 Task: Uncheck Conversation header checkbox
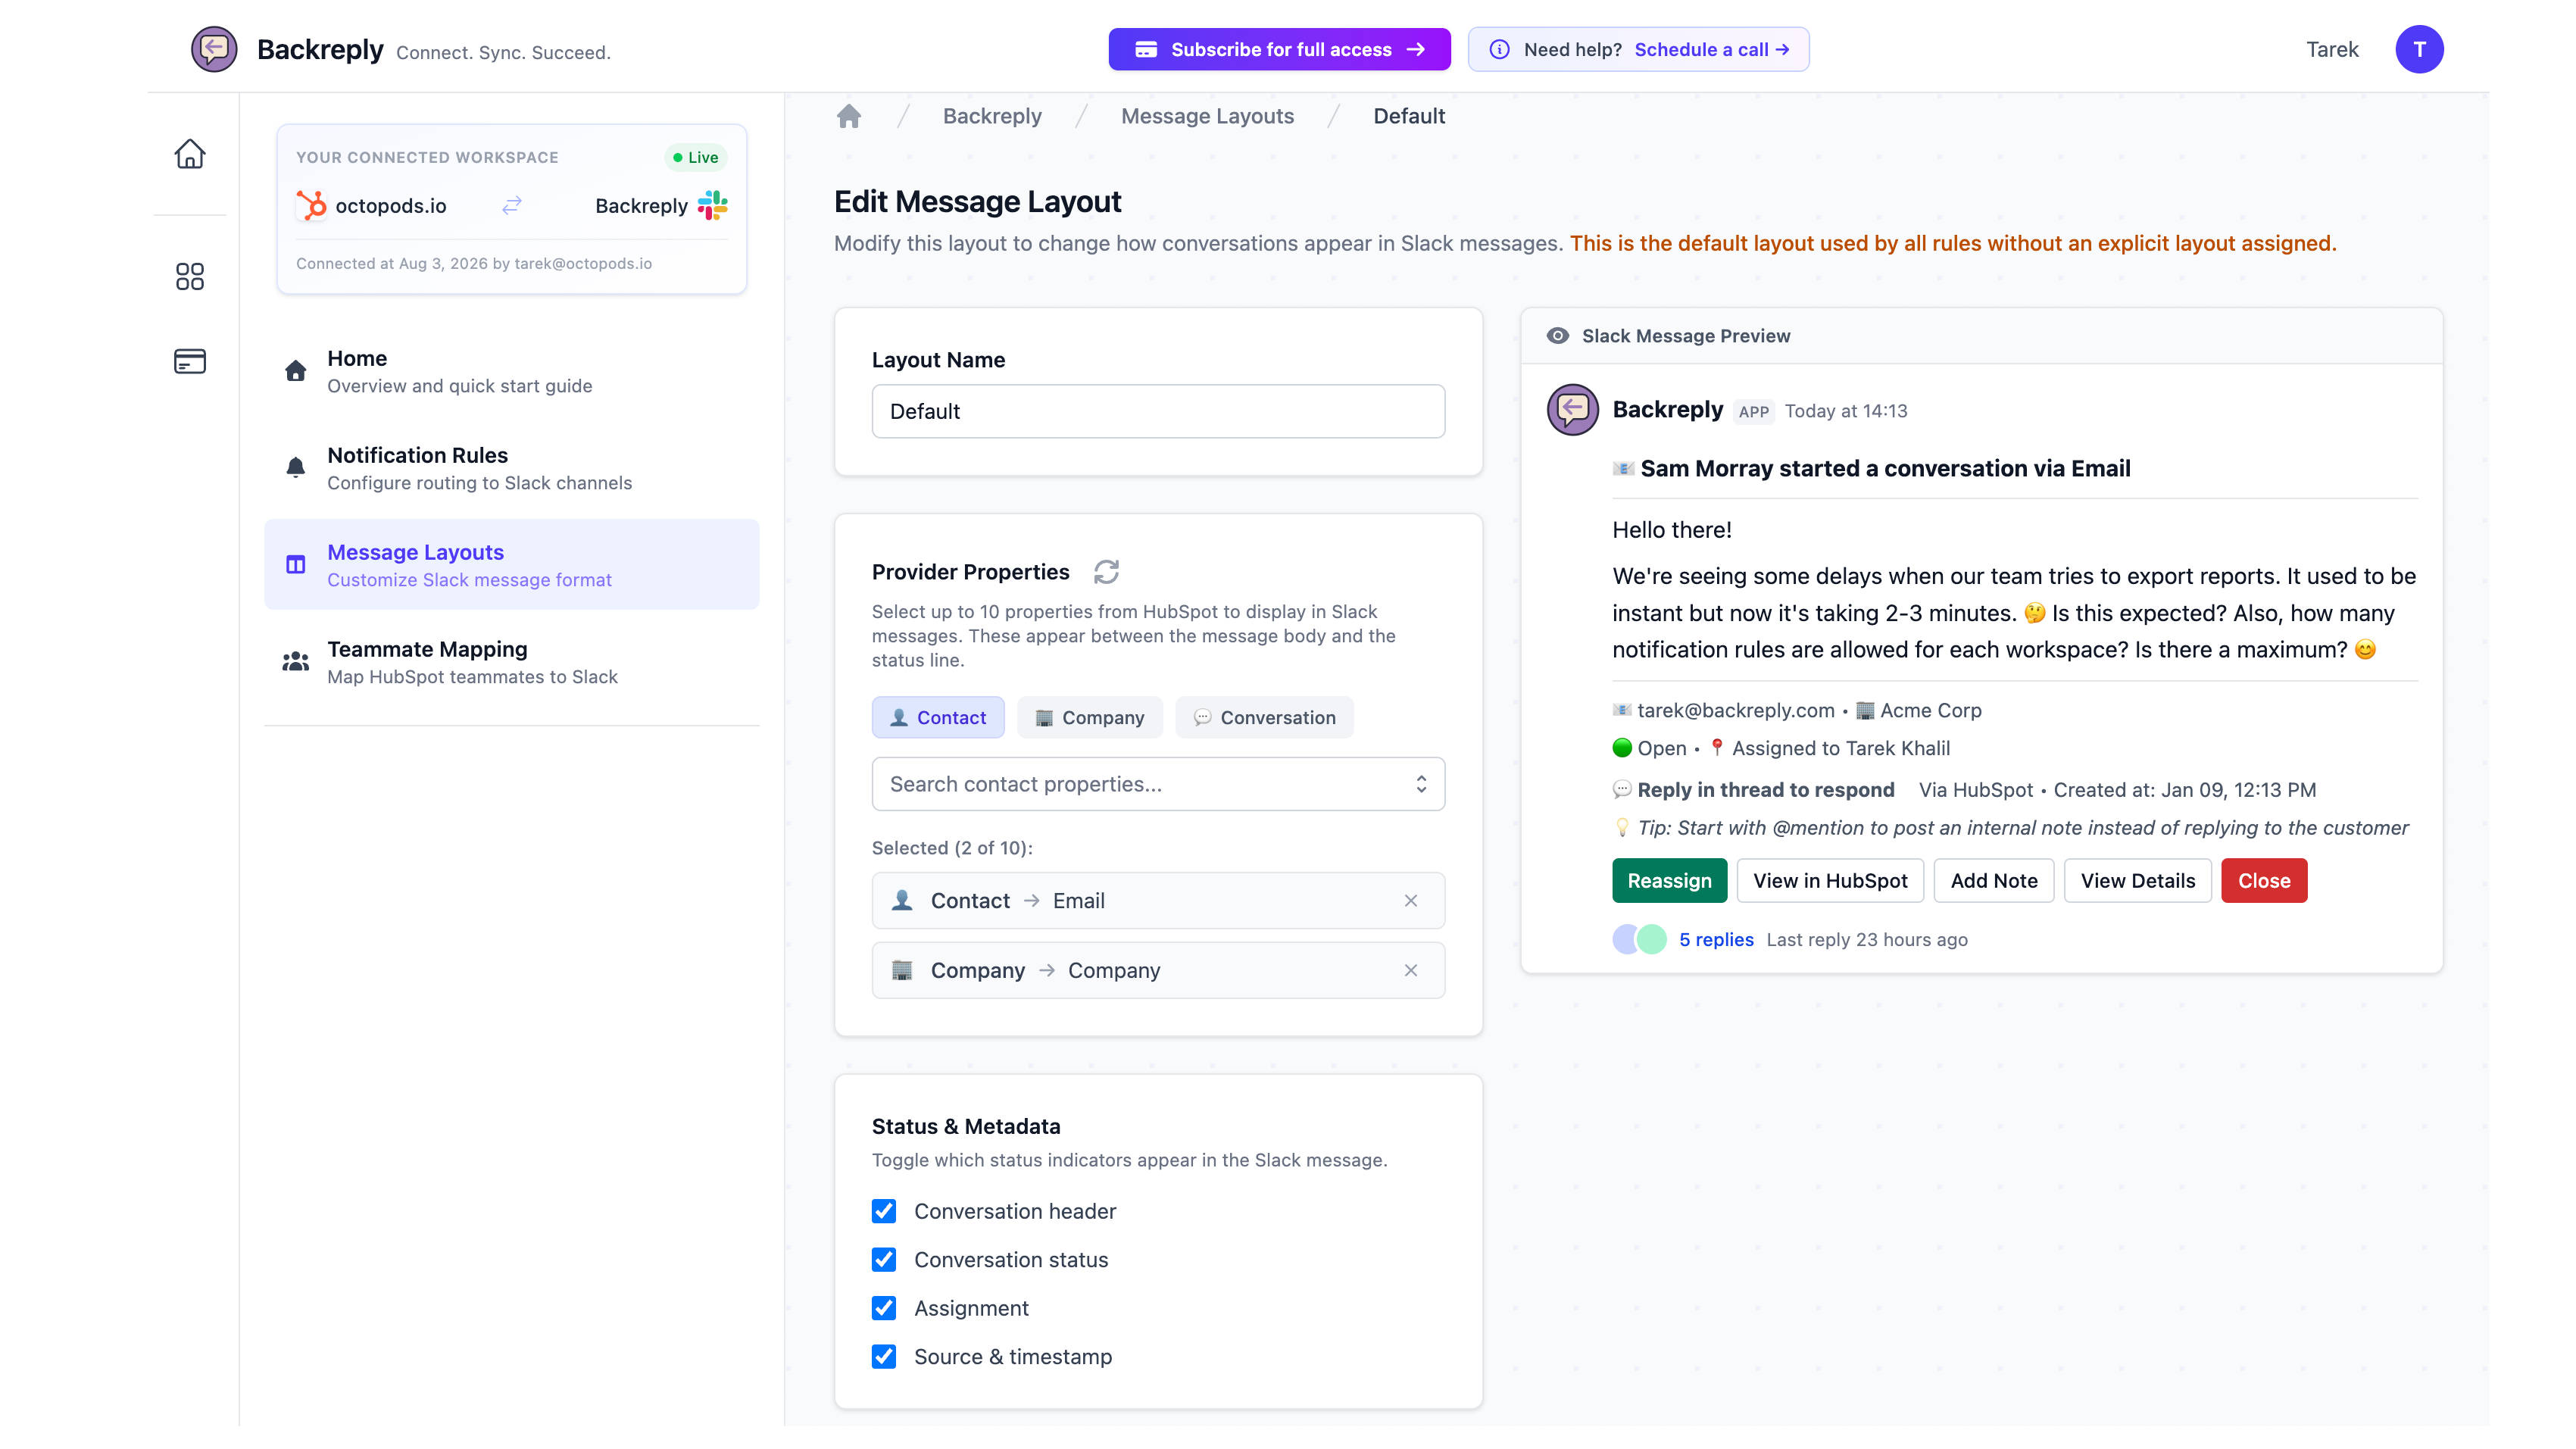pyautogui.click(x=884, y=1212)
